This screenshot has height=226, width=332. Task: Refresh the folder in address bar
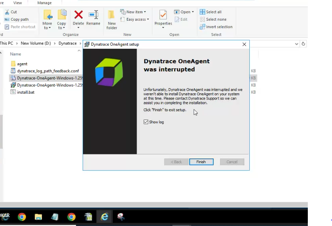tap(304, 44)
